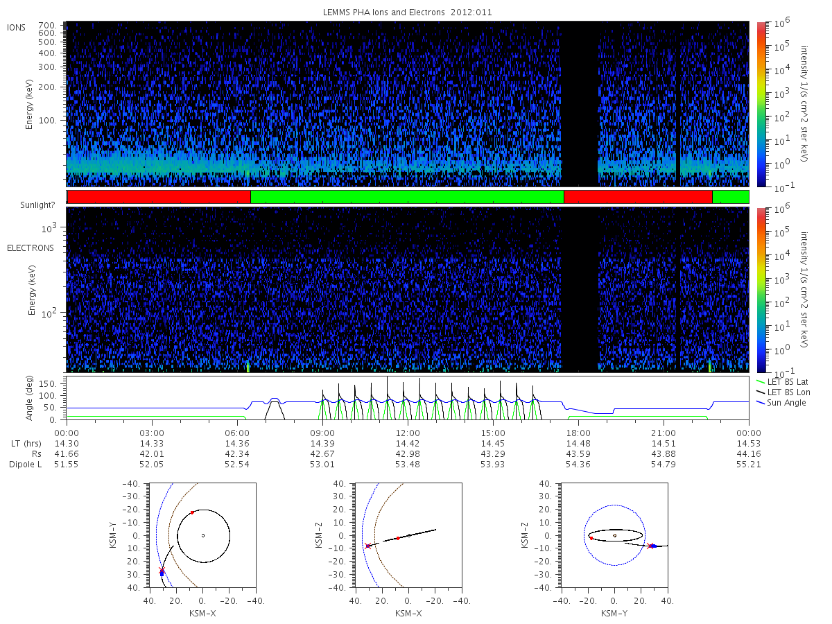
Task: Click the middle KSM-X versus KSM-Z orbit plot
Action: point(408,535)
